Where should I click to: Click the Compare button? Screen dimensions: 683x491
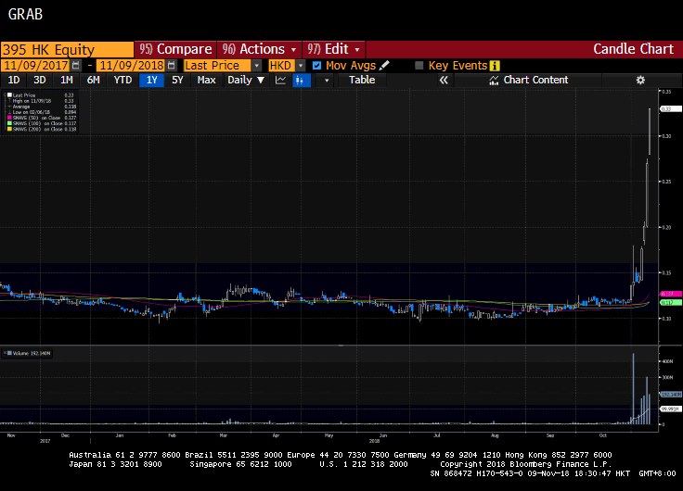(174, 49)
